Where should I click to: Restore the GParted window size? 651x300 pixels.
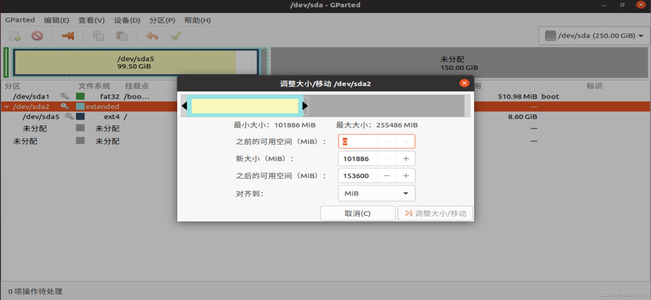623,5
